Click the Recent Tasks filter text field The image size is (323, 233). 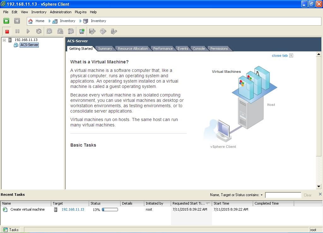click(283, 195)
